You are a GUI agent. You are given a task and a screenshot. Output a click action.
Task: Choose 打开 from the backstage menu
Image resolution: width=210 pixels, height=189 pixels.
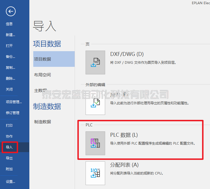9,46
